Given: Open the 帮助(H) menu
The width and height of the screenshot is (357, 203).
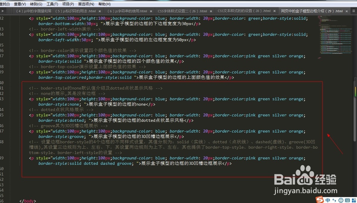Looking at the screenshot, I should [105, 4].
